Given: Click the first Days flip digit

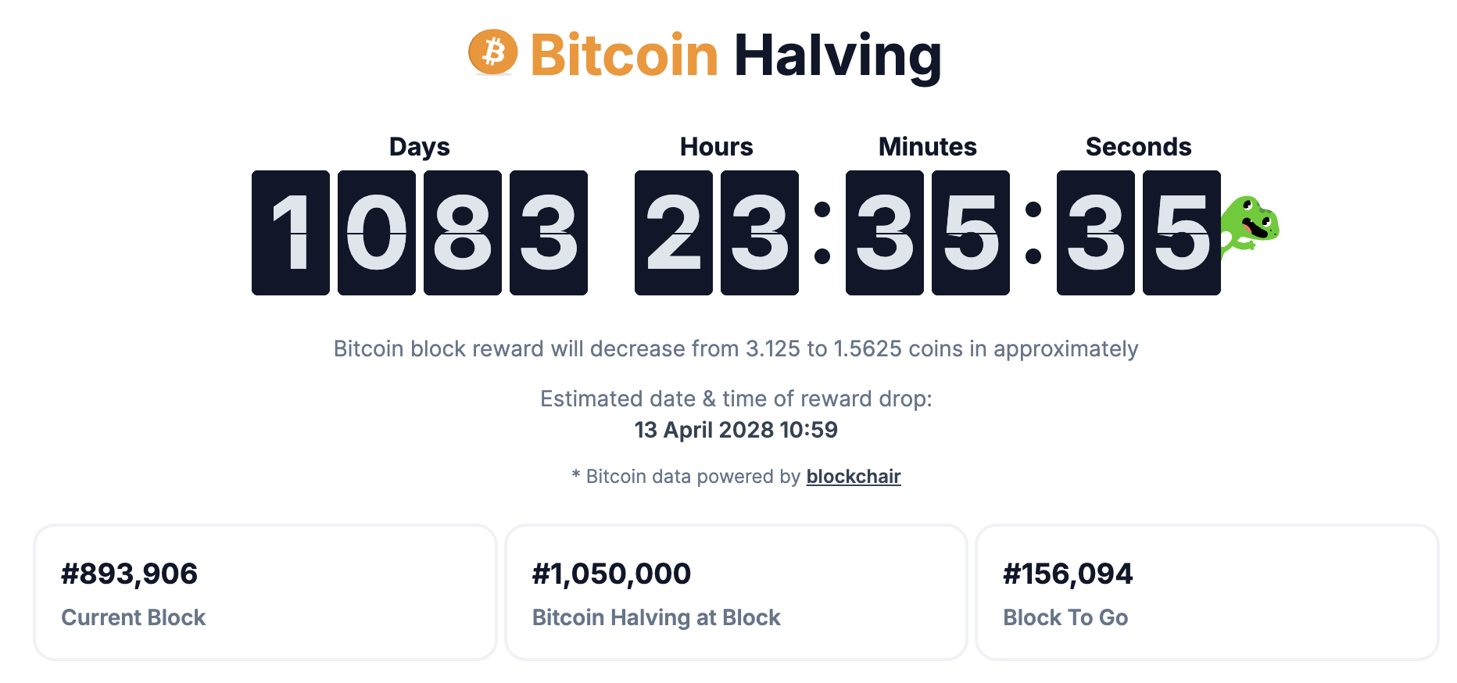Looking at the screenshot, I should coord(291,233).
